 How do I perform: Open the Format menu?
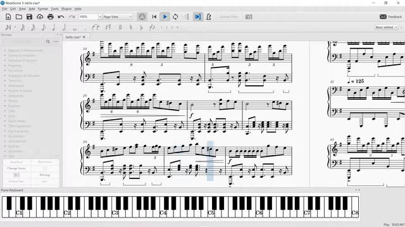[x=42, y=9]
